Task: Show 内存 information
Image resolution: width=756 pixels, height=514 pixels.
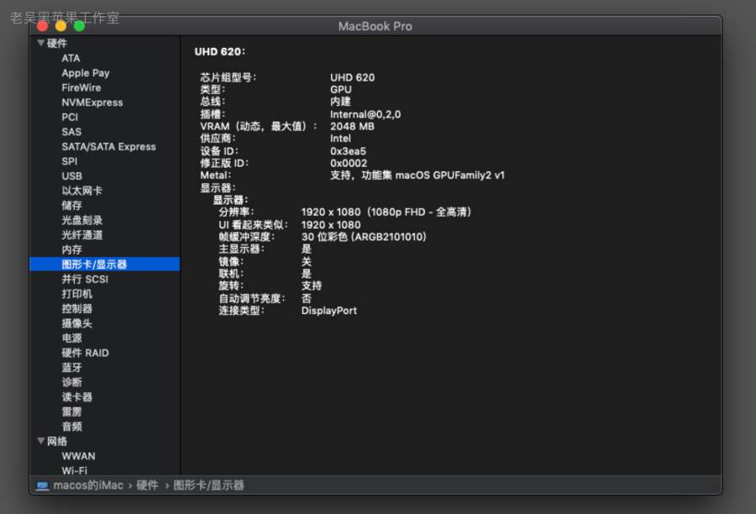Action: click(x=71, y=249)
